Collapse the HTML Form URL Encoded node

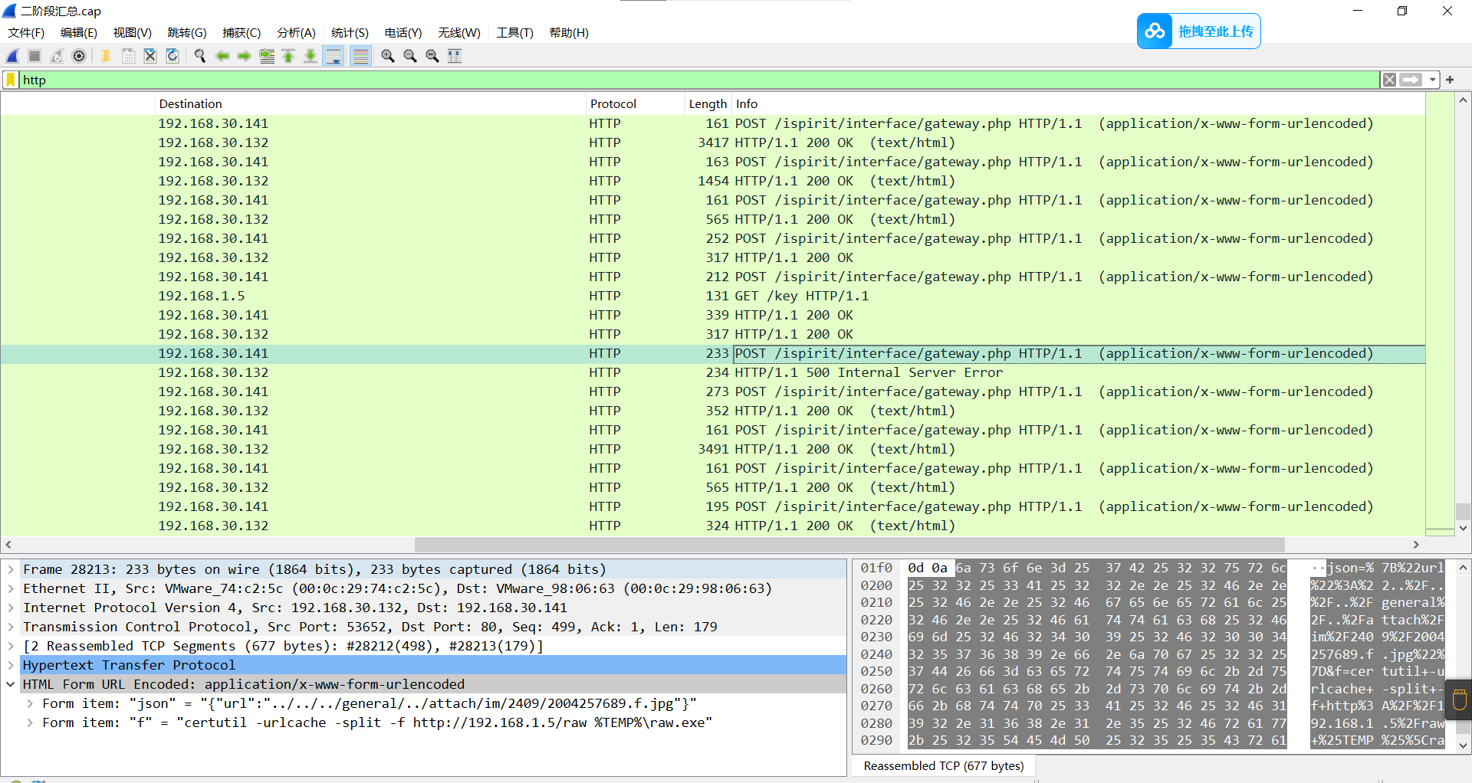pos(11,684)
